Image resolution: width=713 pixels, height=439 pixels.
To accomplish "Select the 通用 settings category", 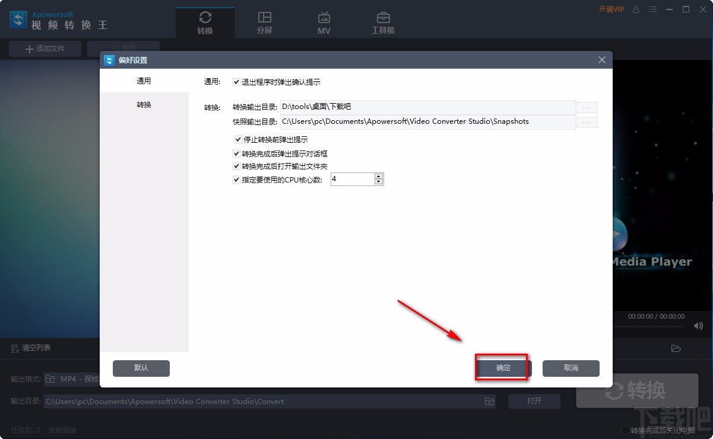I will click(x=144, y=81).
